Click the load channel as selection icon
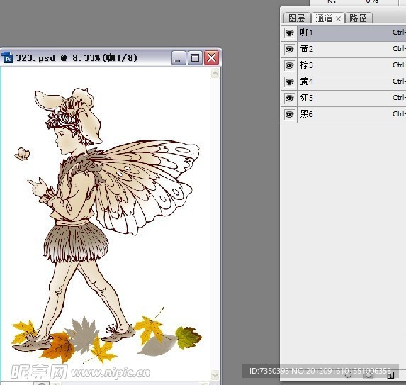The image size is (406, 385). (x=349, y=374)
